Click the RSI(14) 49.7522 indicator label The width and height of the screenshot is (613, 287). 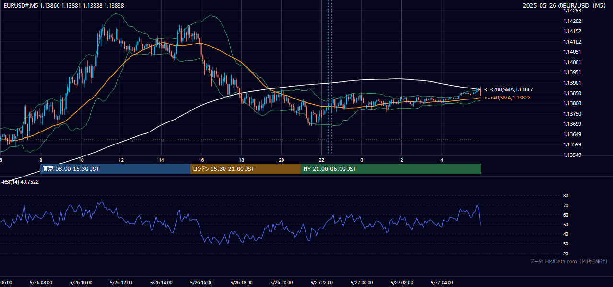pyautogui.click(x=21, y=182)
